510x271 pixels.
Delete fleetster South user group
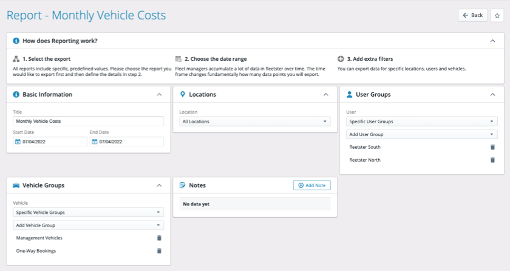click(492, 147)
